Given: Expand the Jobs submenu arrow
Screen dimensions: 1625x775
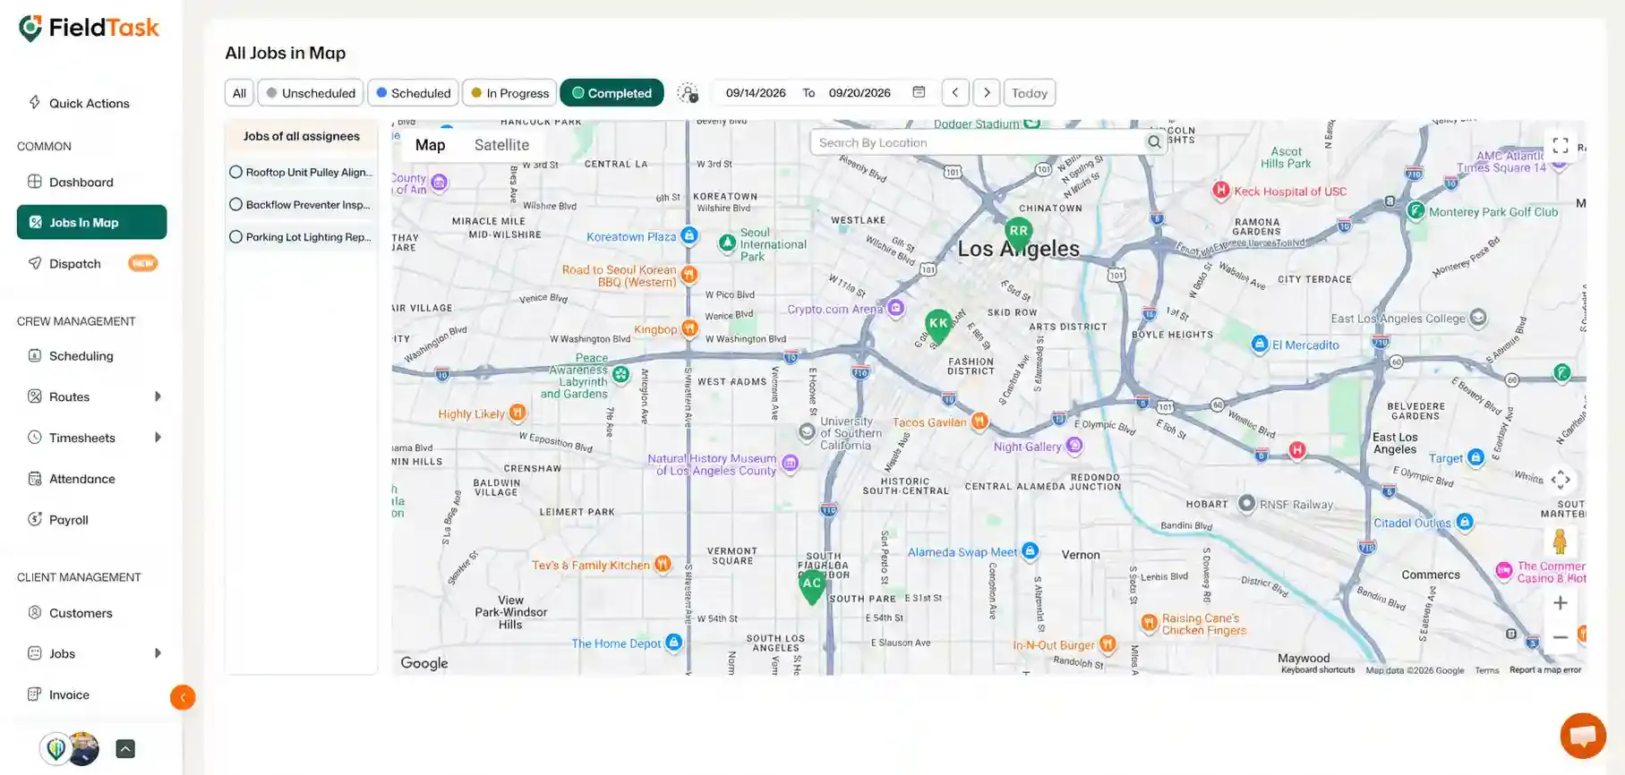Looking at the screenshot, I should (x=158, y=653).
